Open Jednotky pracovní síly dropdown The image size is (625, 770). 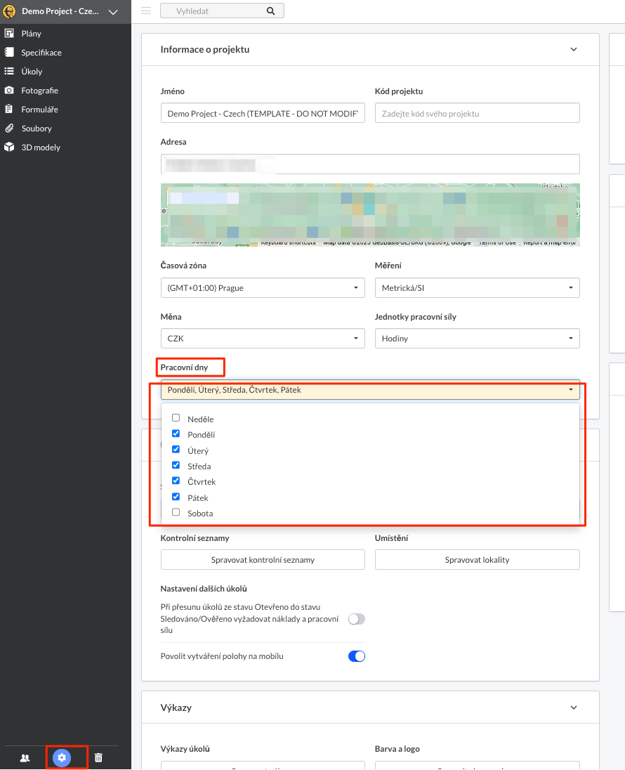tap(478, 339)
